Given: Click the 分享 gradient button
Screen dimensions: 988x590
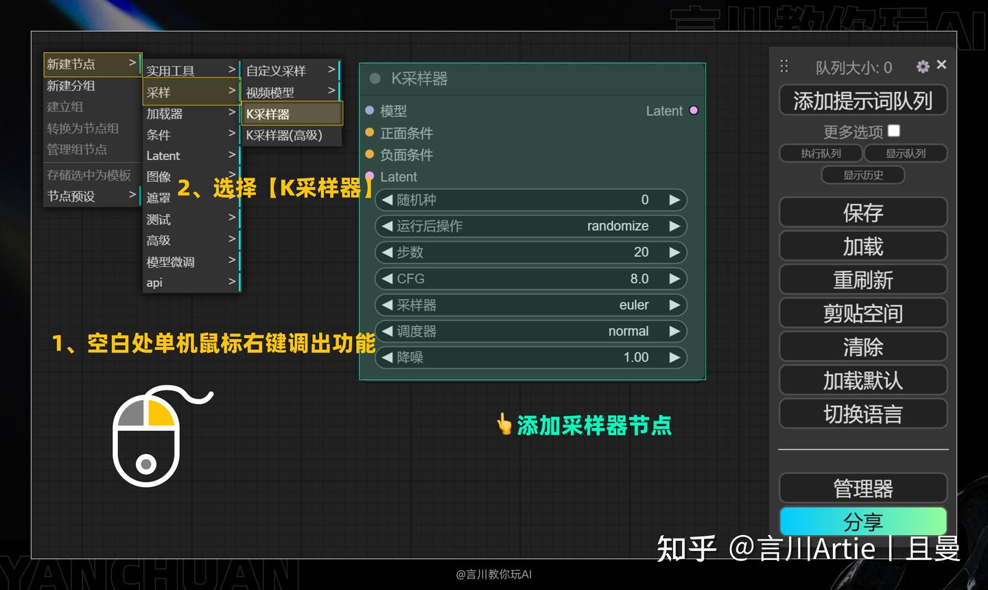Looking at the screenshot, I should tap(863, 521).
